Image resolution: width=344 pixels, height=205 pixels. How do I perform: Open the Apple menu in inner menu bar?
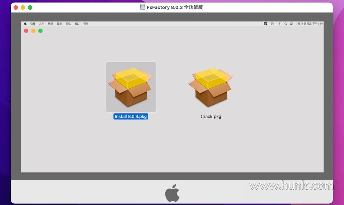point(25,24)
